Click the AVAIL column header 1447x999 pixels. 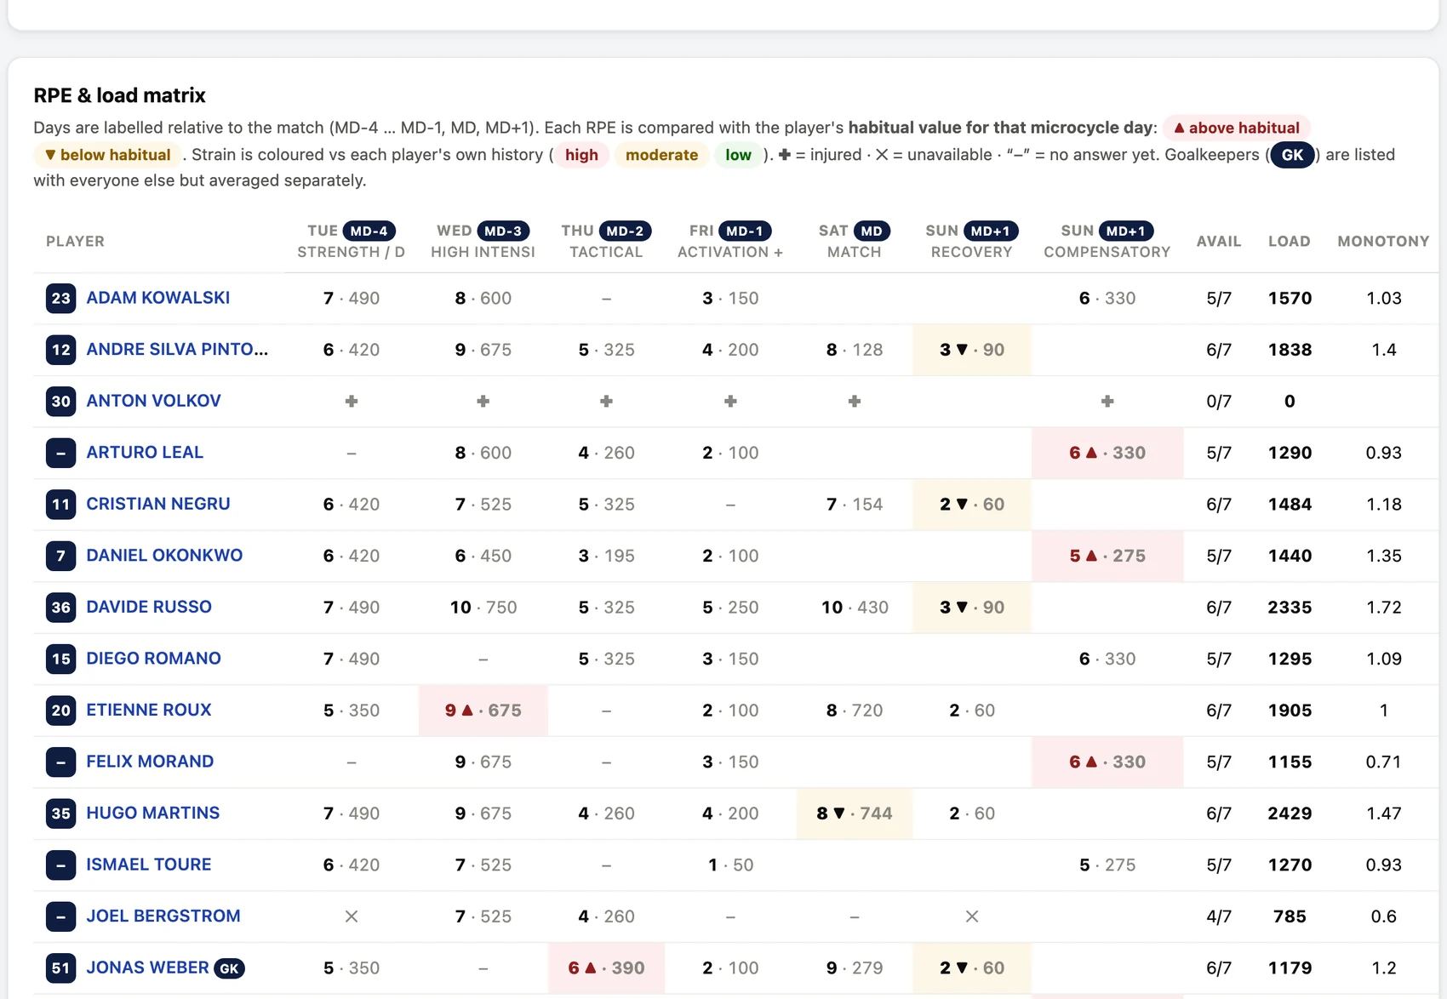click(x=1219, y=241)
